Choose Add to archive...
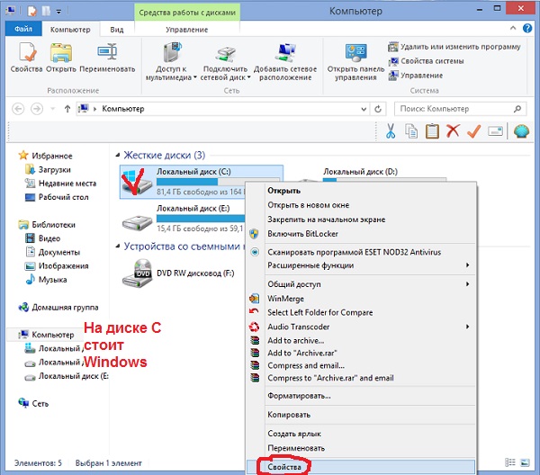The image size is (540, 475). tap(361, 341)
